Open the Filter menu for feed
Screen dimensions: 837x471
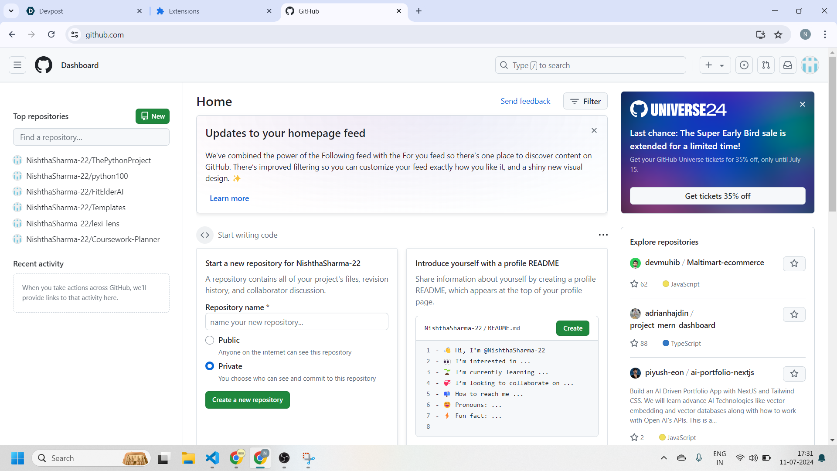[x=585, y=101]
